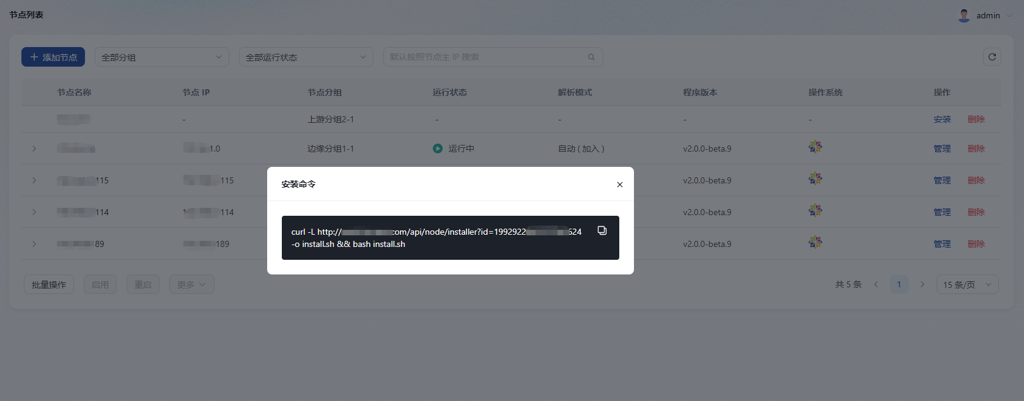This screenshot has width=1024, height=401.
Task: Click 删除 for the 上游分组2-1 node
Action: click(976, 119)
